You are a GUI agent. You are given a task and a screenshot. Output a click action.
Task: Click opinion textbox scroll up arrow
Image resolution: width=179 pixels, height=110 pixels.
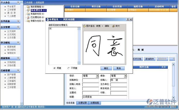pyautogui.click(x=79, y=29)
